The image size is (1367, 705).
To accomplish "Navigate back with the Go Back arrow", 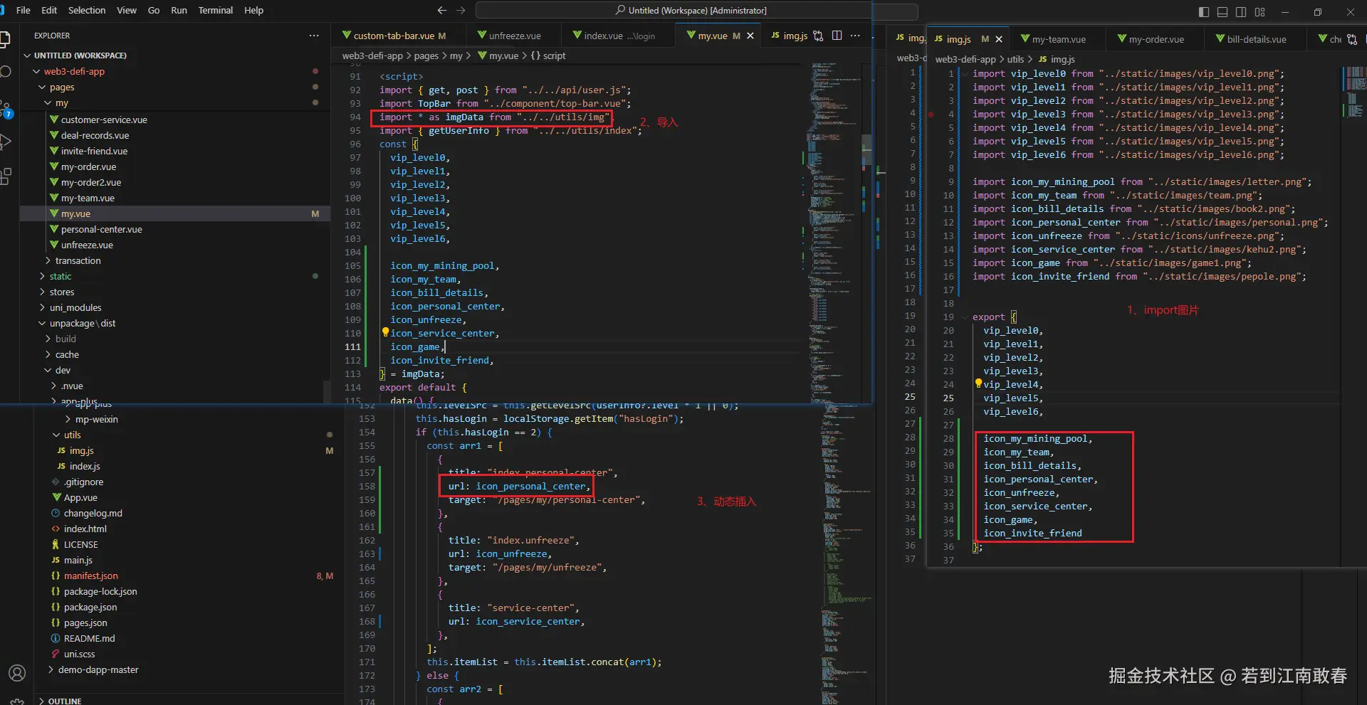I will 442,11.
